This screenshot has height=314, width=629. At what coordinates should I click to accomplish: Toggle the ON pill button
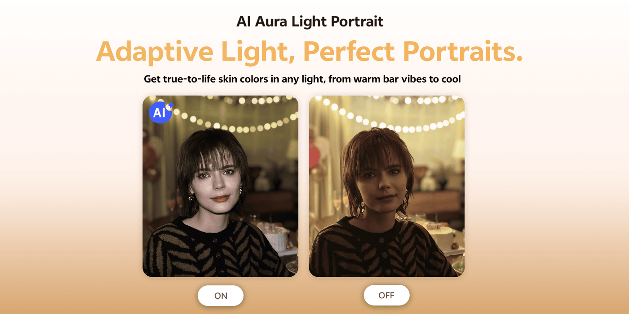tap(221, 296)
